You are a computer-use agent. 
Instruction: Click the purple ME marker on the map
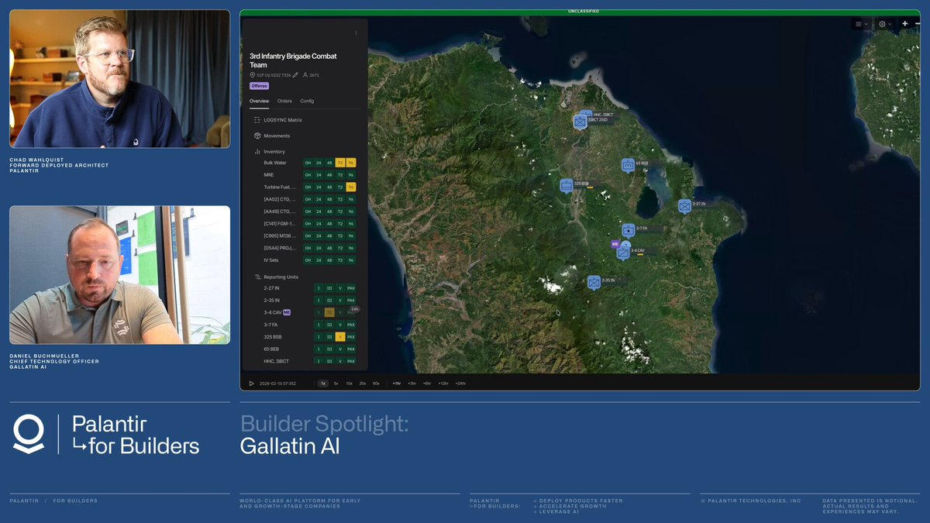pos(615,243)
